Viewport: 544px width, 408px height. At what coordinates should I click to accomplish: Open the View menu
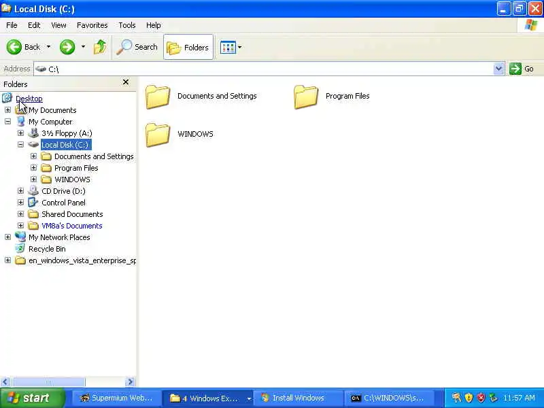click(x=58, y=25)
